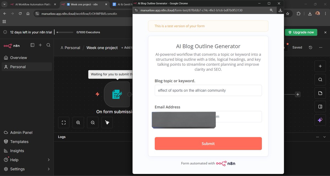This screenshot has width=330, height=176.
Task: Open Insights in the sidebar
Action: [27, 151]
